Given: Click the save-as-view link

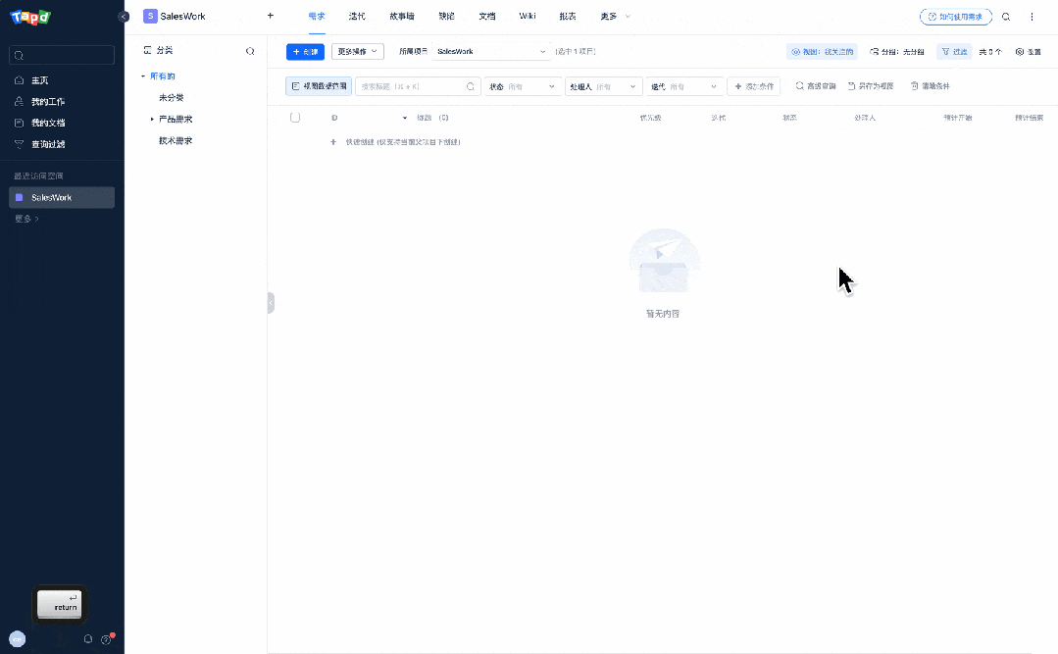Looking at the screenshot, I should (871, 86).
